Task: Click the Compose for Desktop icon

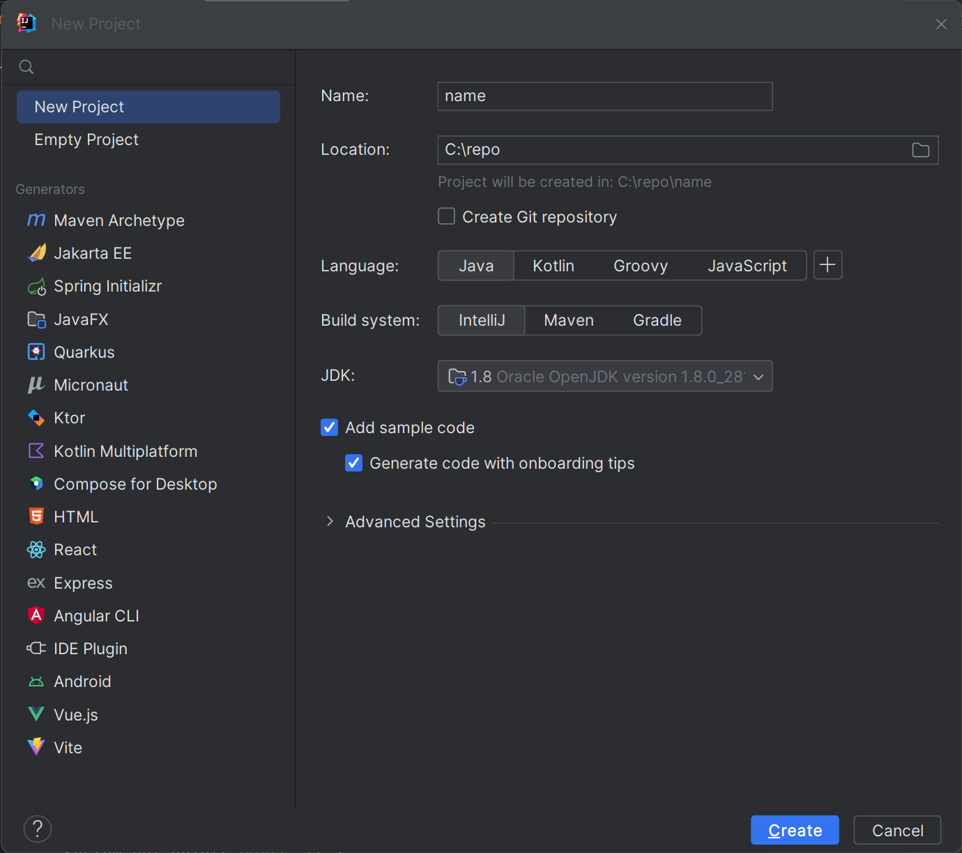Action: point(36,483)
